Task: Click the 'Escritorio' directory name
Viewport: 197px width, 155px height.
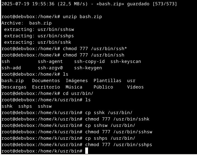Action: [46, 87]
